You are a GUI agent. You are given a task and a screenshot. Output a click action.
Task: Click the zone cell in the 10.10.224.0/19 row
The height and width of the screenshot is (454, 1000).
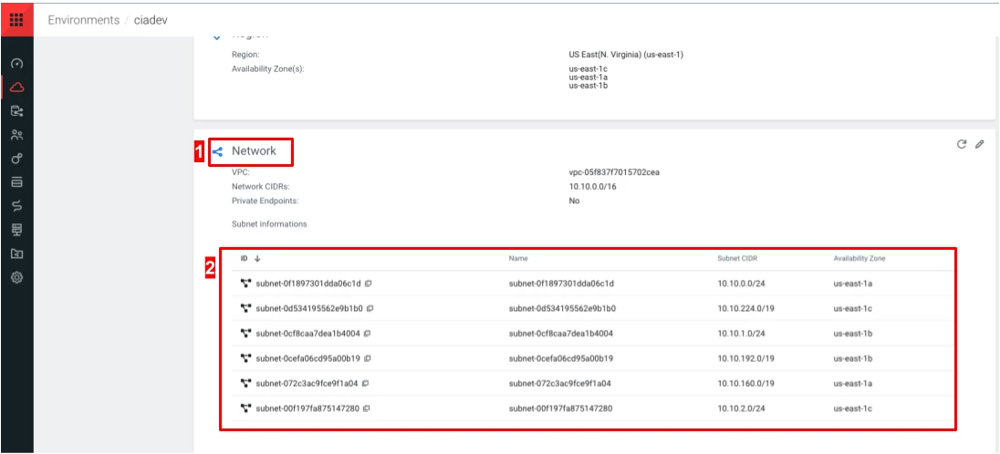pyautogui.click(x=853, y=308)
